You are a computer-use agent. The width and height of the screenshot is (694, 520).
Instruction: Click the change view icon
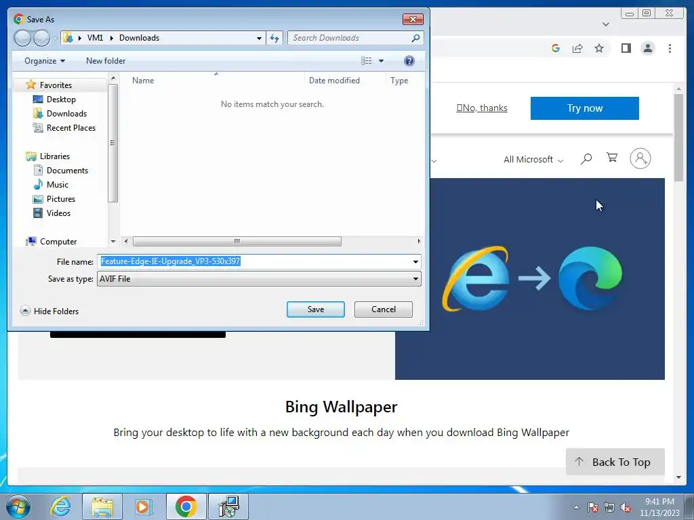point(367,60)
